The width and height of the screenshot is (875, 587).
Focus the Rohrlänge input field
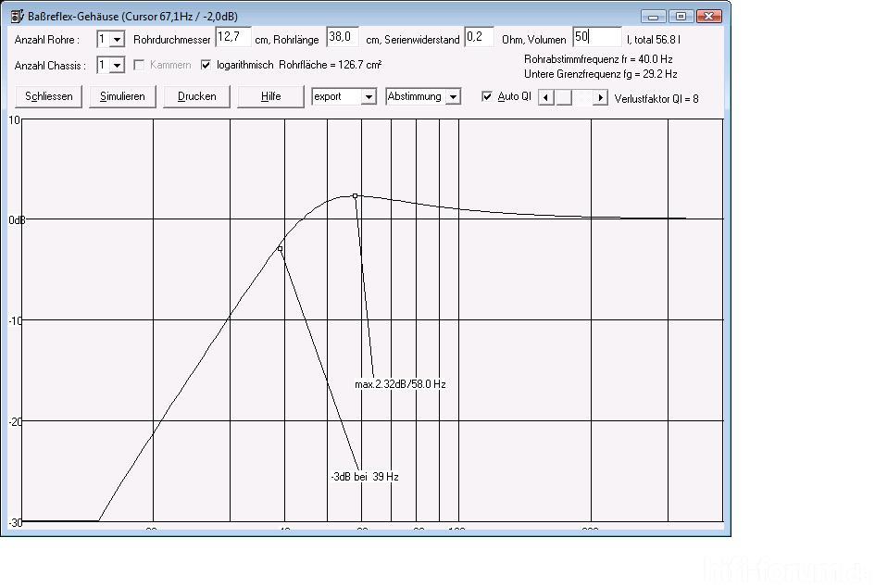(x=343, y=37)
